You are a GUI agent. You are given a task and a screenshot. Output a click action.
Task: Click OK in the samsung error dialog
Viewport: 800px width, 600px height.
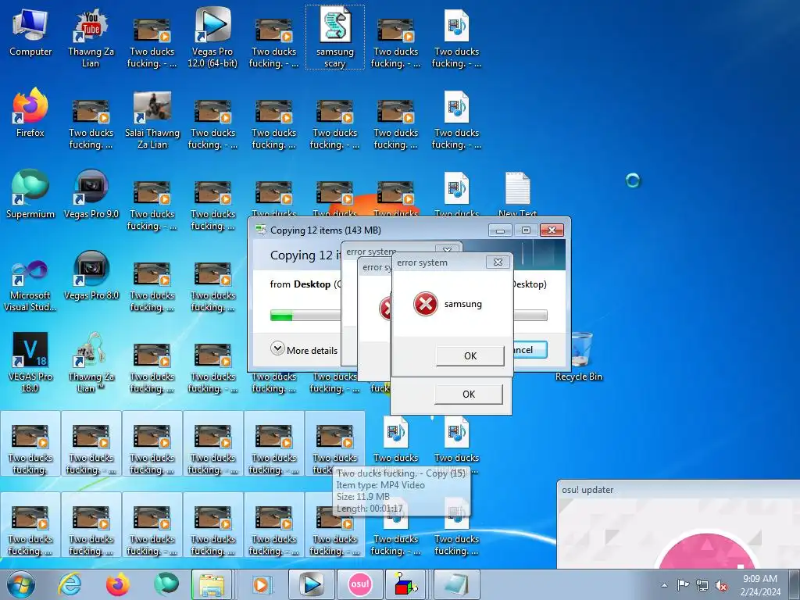coord(470,355)
